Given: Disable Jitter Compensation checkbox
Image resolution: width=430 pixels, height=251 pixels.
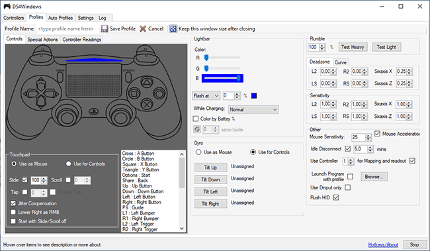Looking at the screenshot, I should 13,203.
